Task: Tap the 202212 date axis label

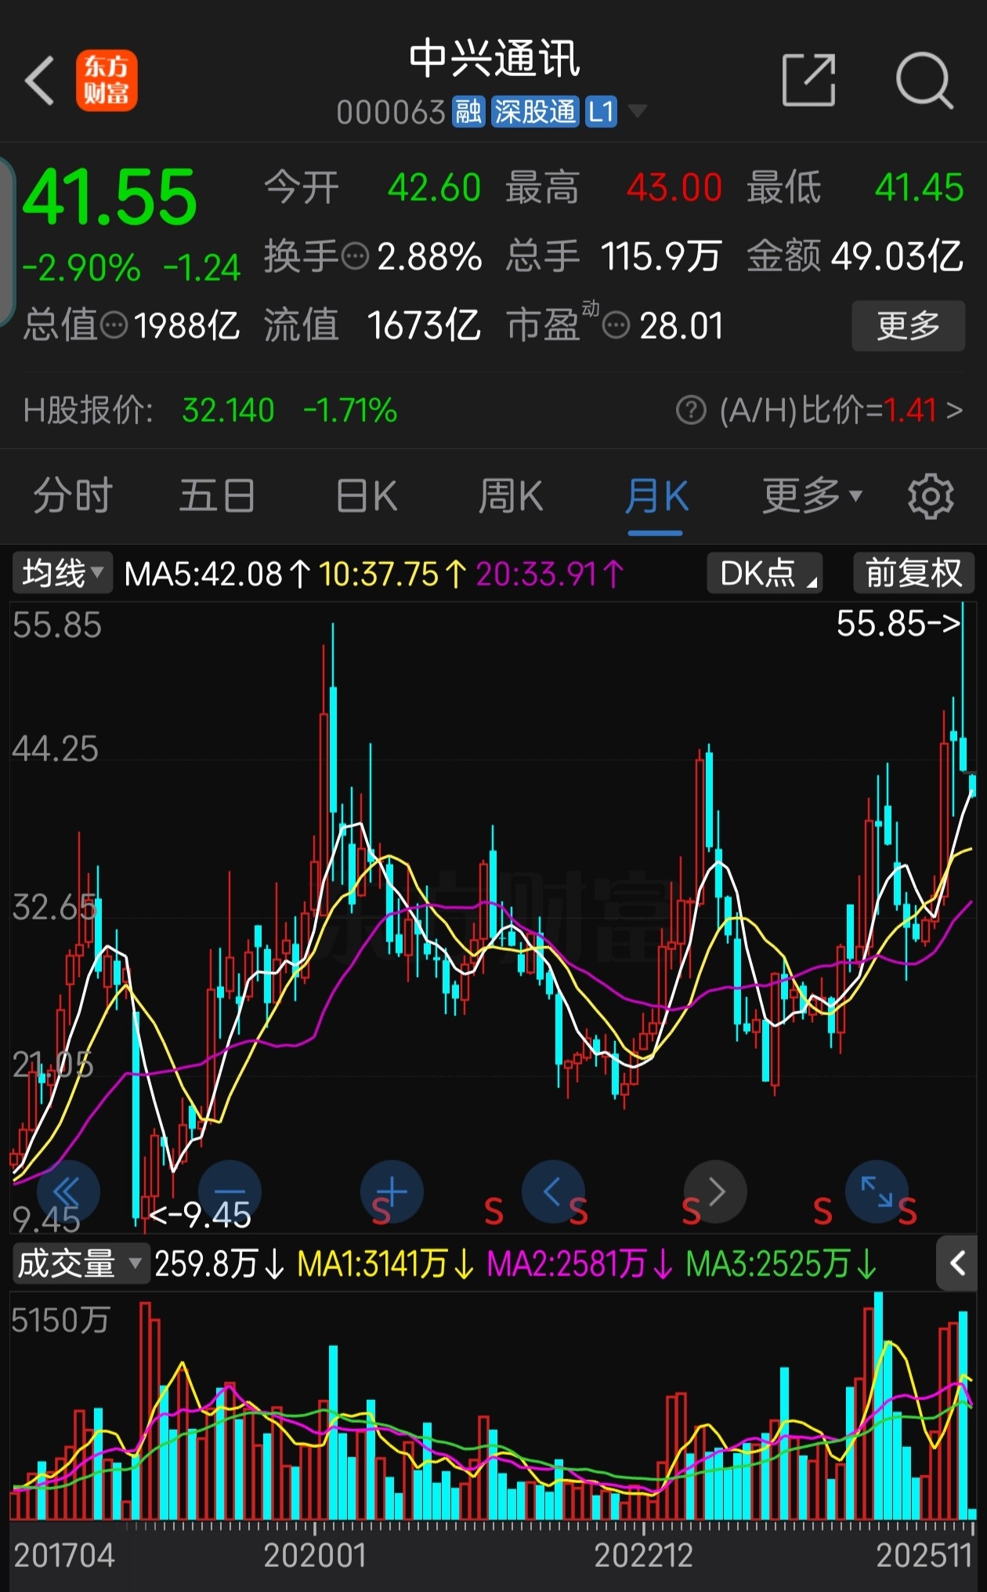Action: point(643,1556)
